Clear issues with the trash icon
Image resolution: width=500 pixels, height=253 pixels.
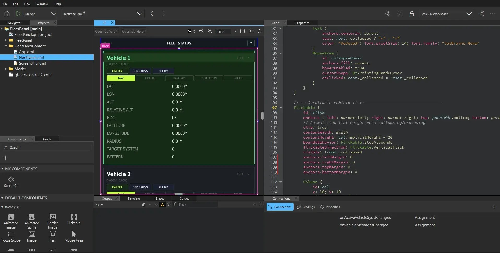[144, 205]
